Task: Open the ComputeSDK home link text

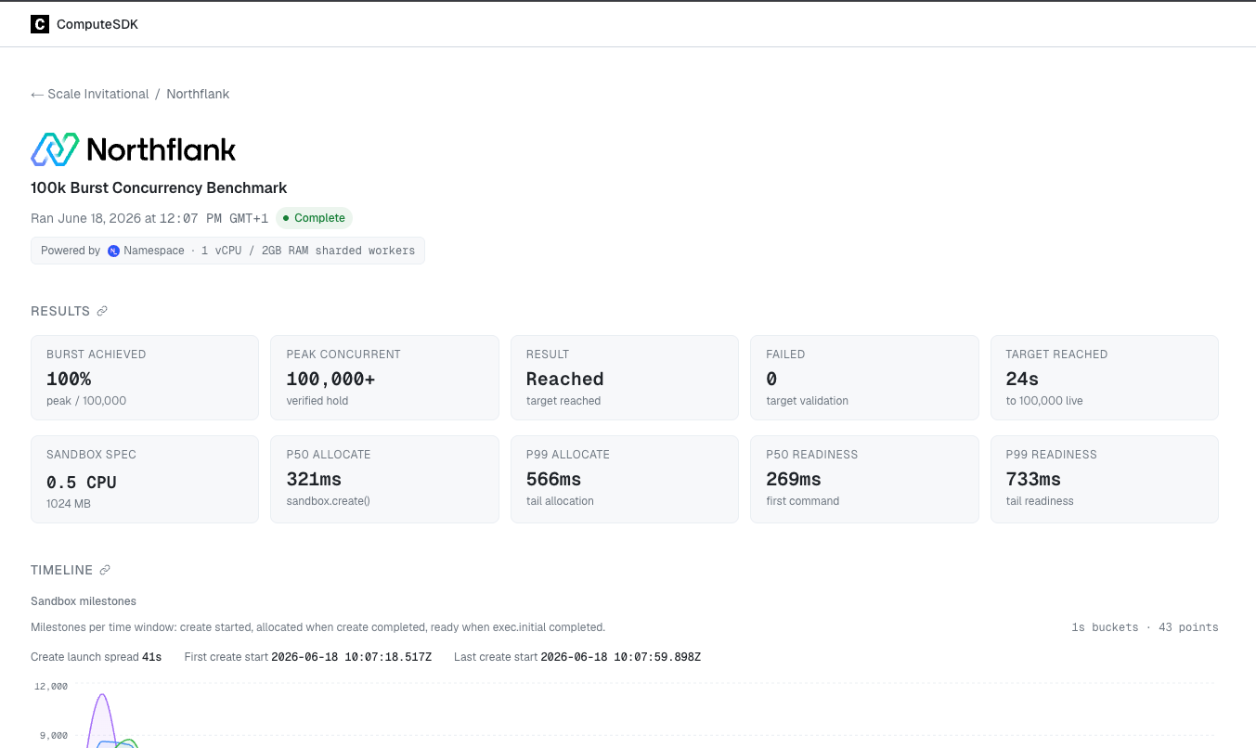Action: tap(97, 24)
